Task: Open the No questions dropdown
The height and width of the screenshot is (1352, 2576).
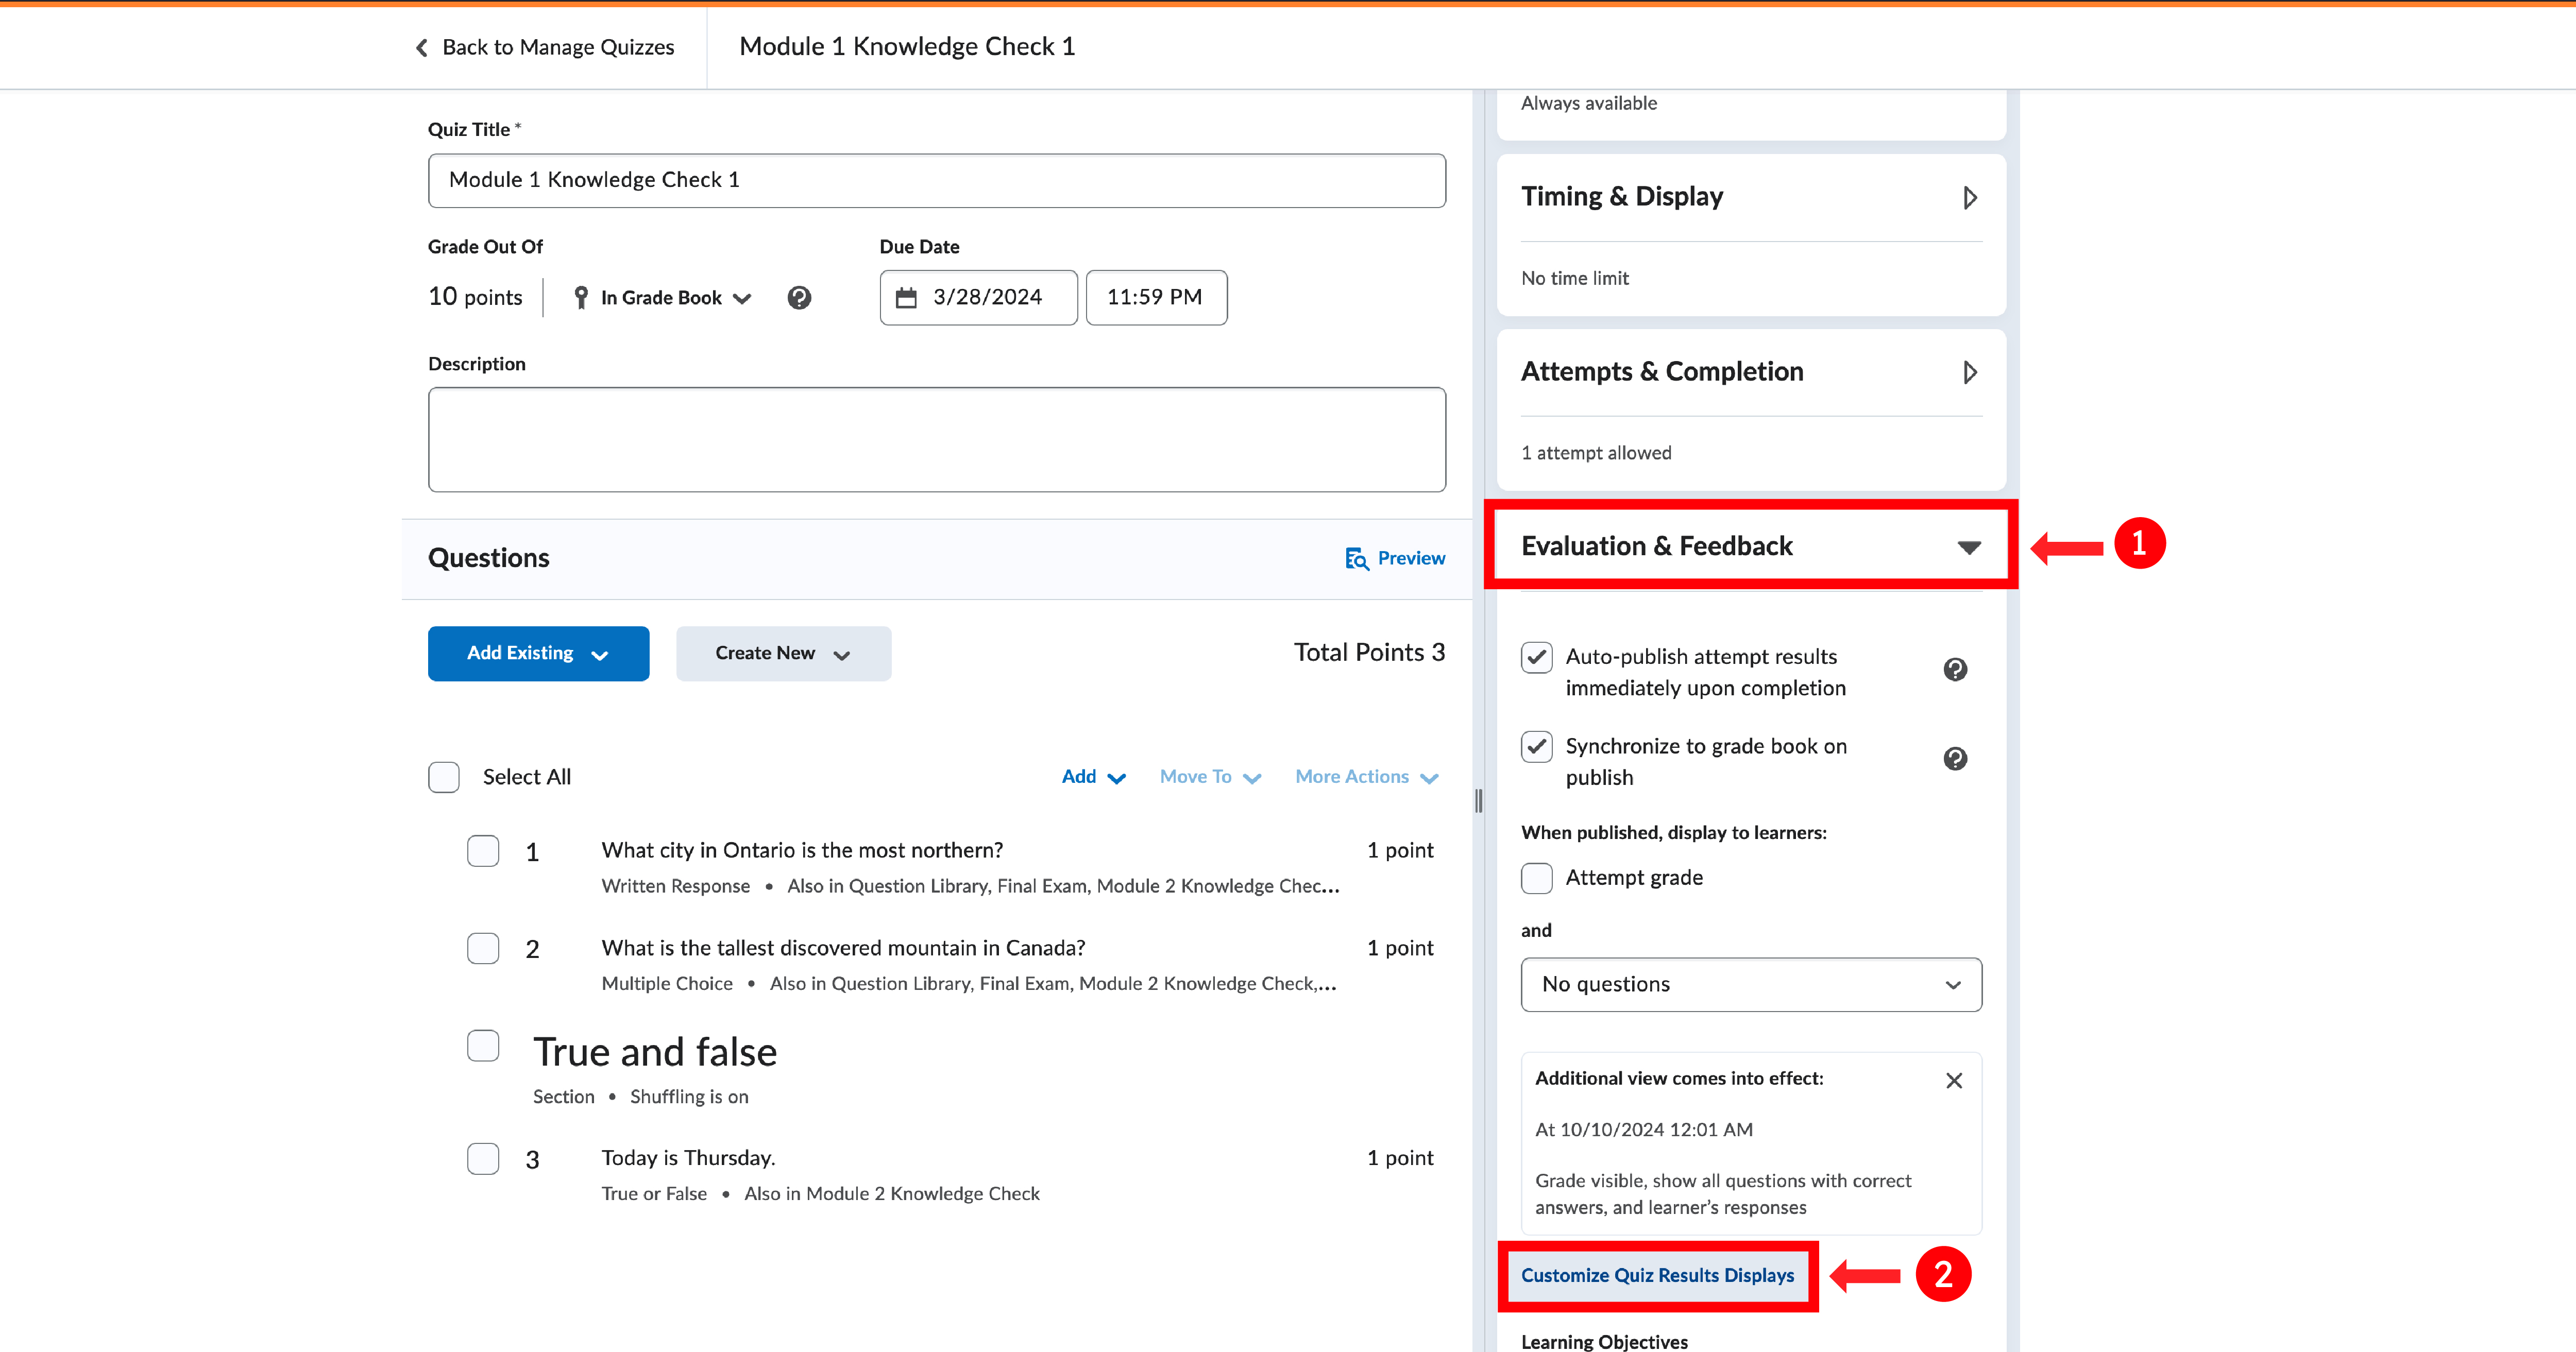Action: (1750, 985)
